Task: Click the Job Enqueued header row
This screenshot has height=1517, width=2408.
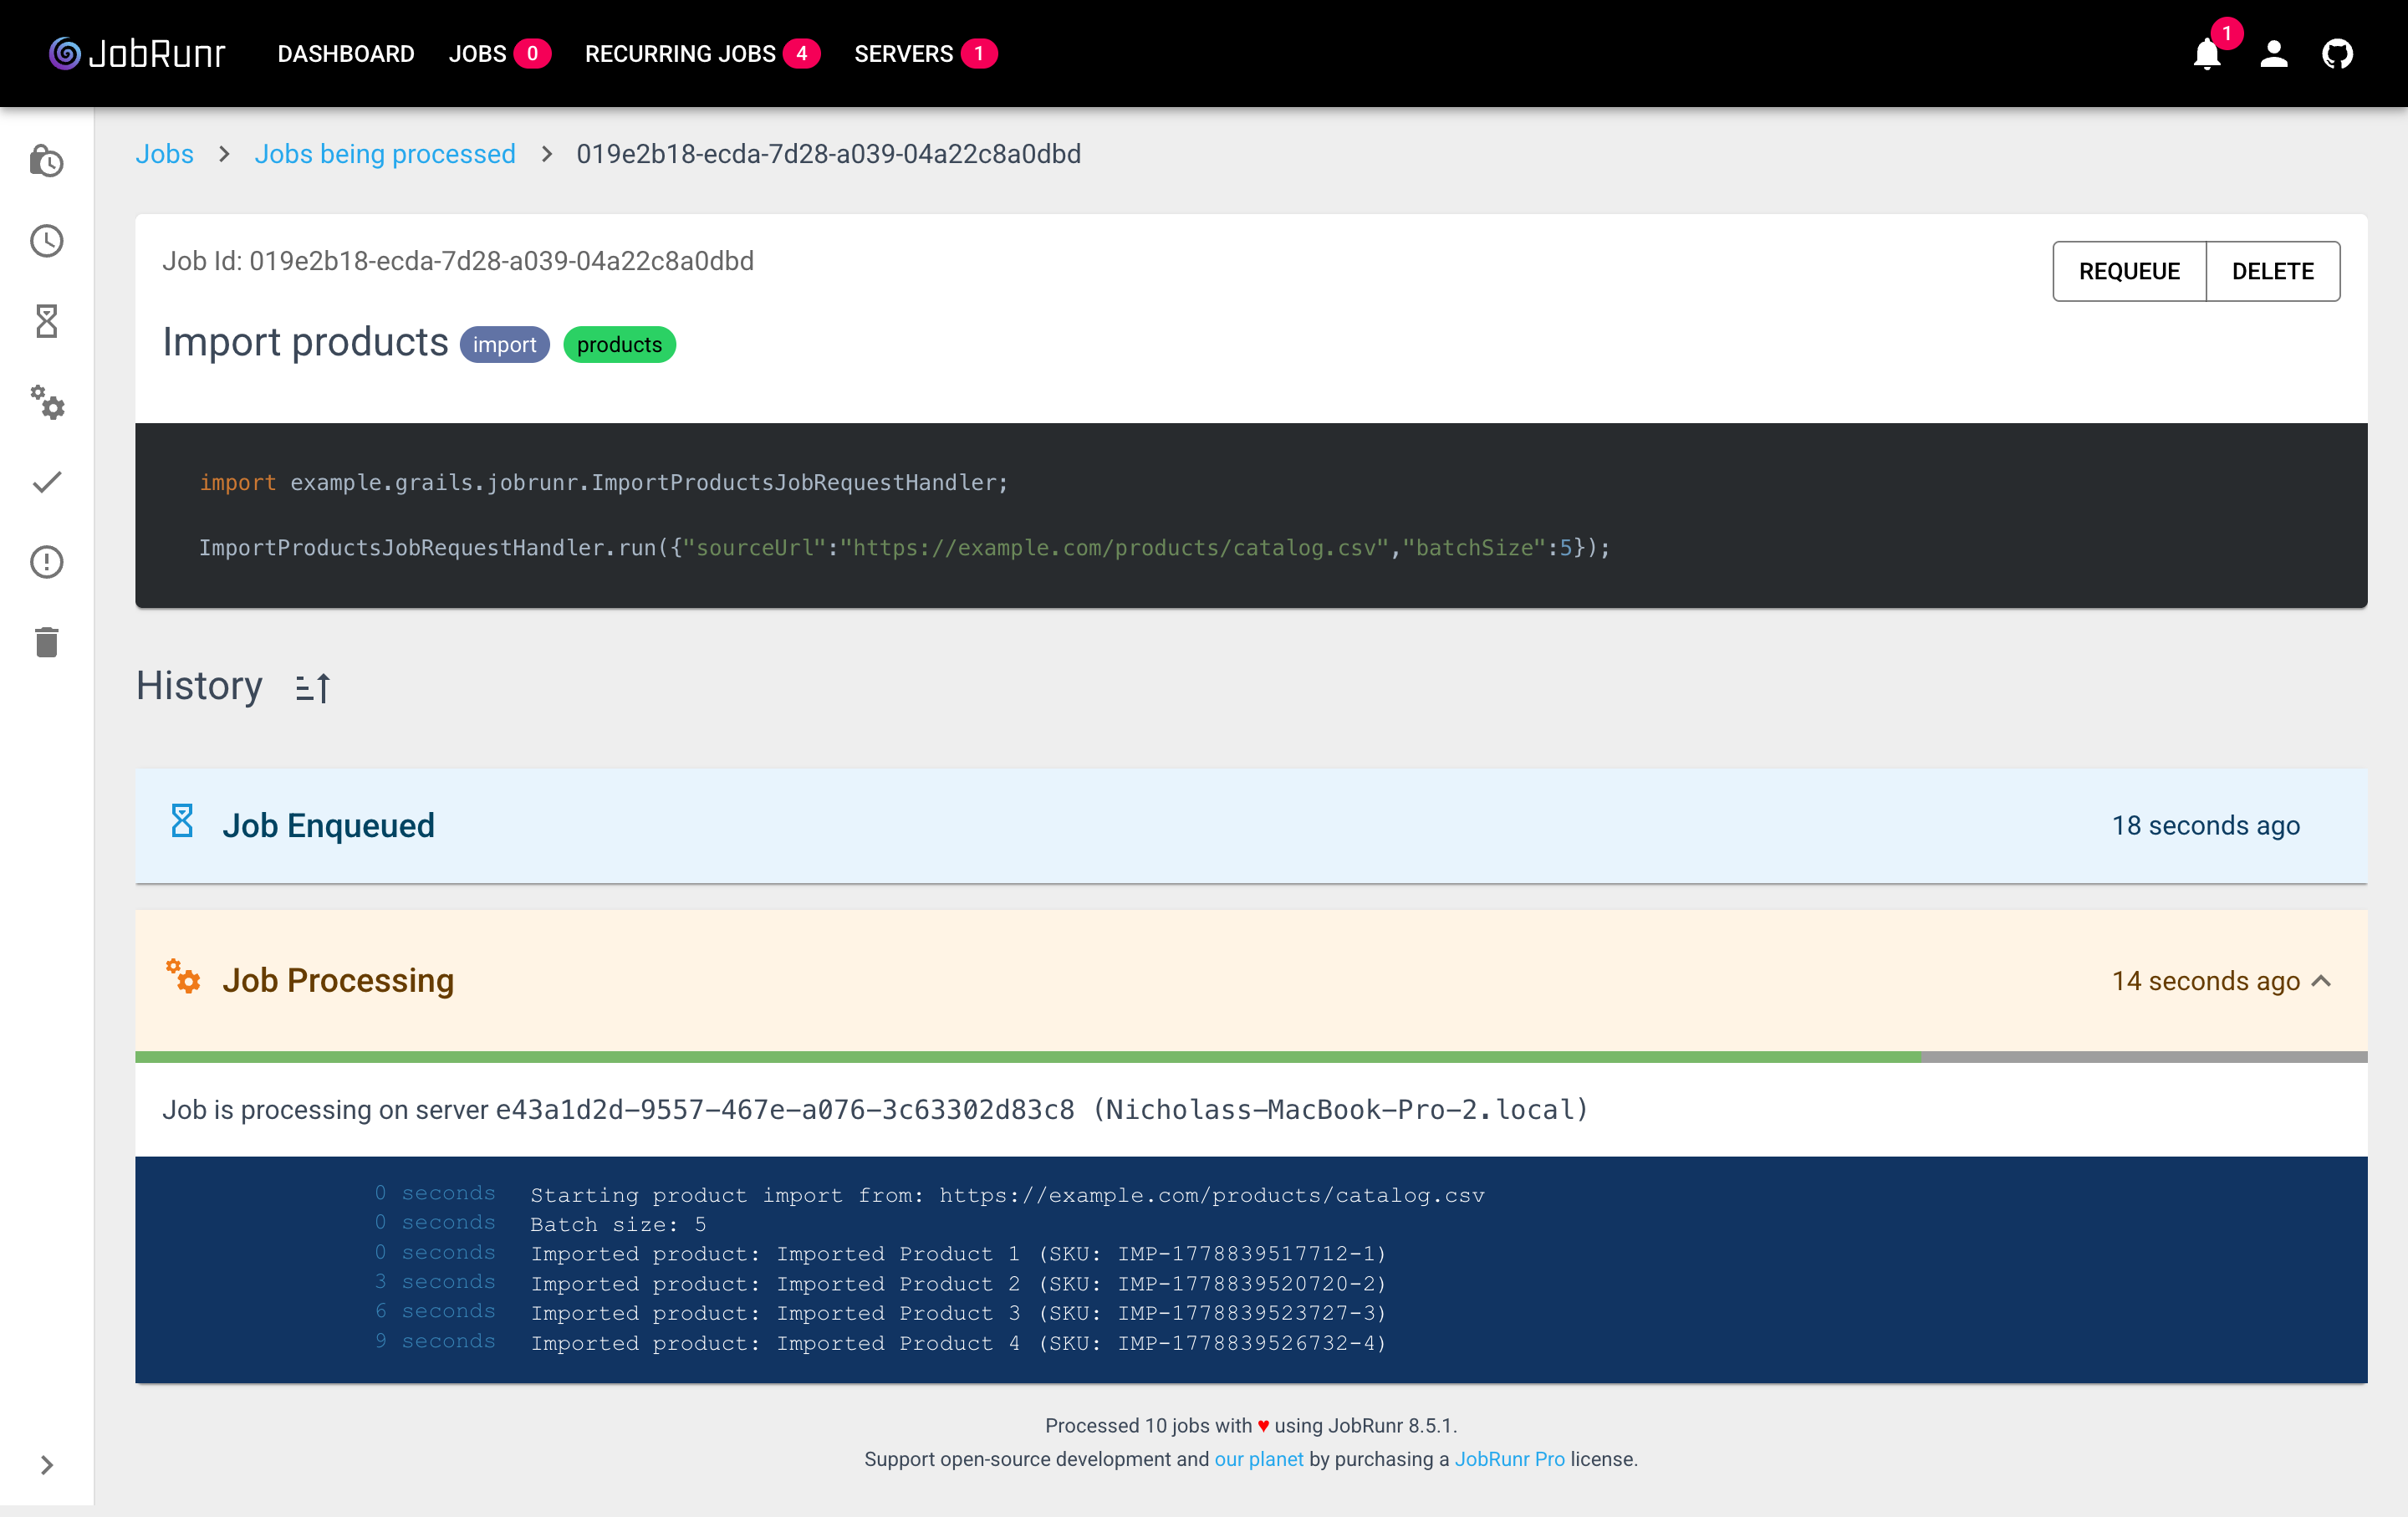Action: pos(1251,826)
